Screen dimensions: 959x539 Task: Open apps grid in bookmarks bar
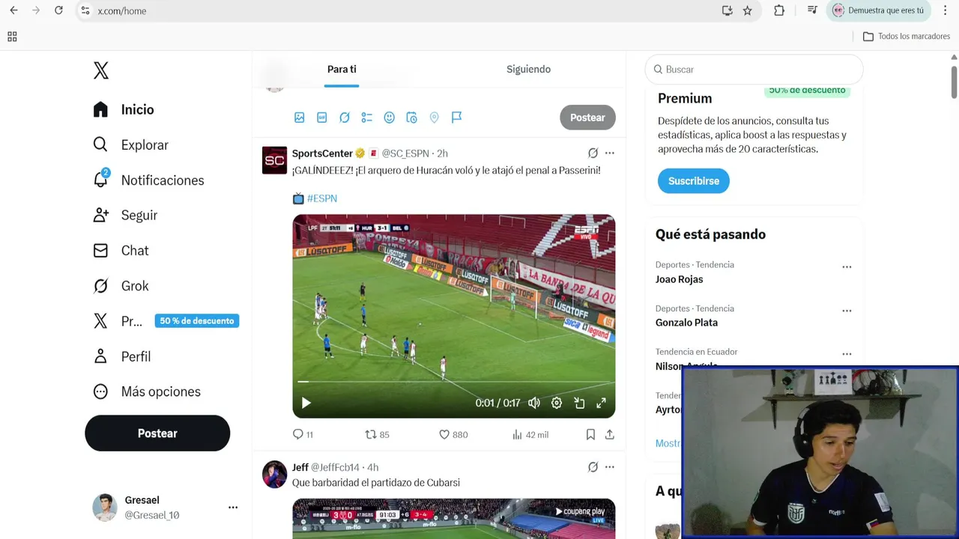pos(12,36)
